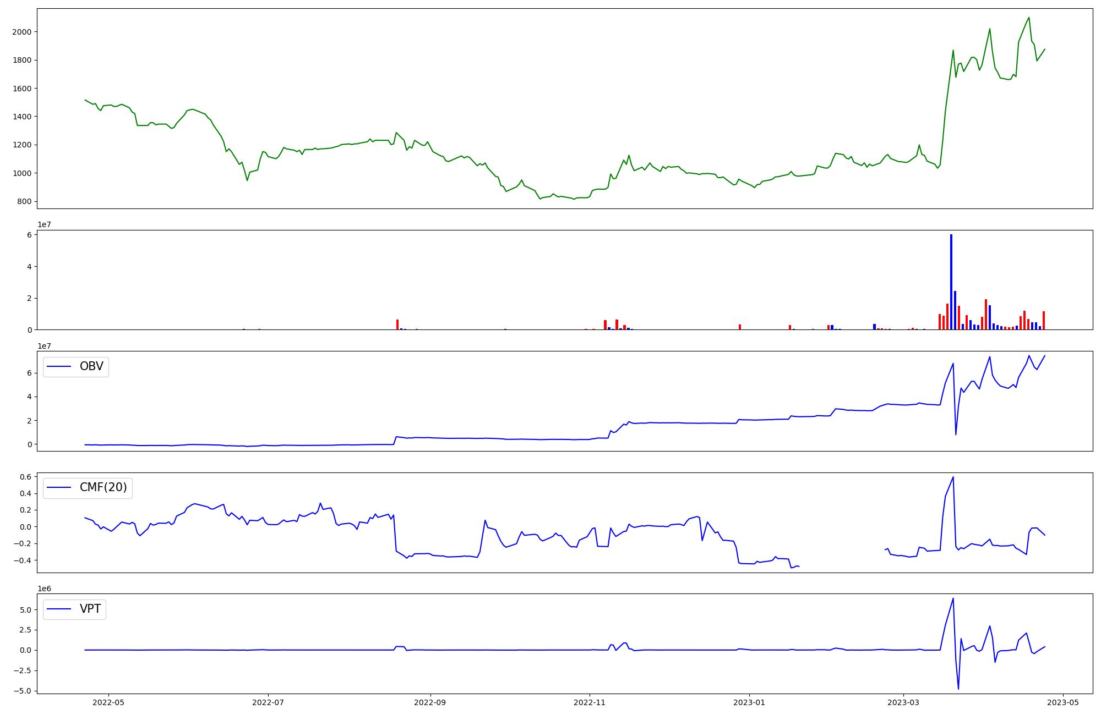Click the −5.0 tick on VPT axis
Screen dimensions: 1101x715
(x=23, y=691)
